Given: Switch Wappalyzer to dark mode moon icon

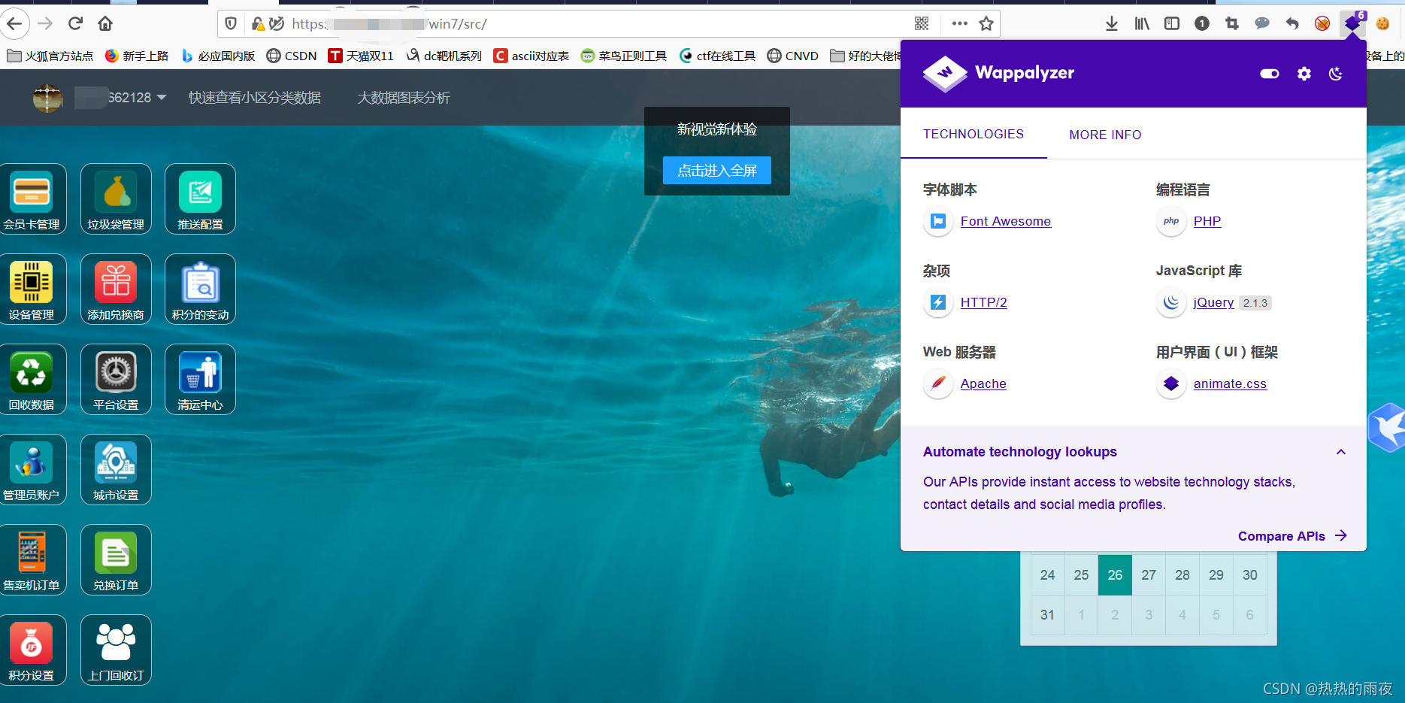Looking at the screenshot, I should 1336,74.
